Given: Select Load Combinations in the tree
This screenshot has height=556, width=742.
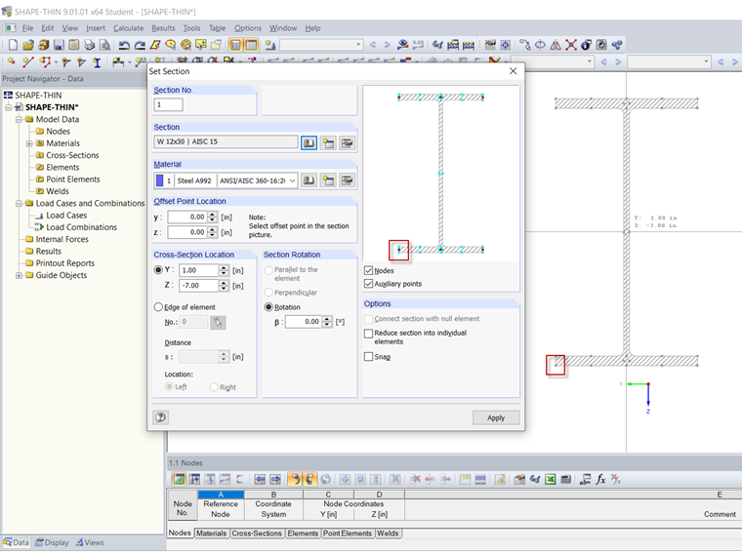Looking at the screenshot, I should 81,227.
